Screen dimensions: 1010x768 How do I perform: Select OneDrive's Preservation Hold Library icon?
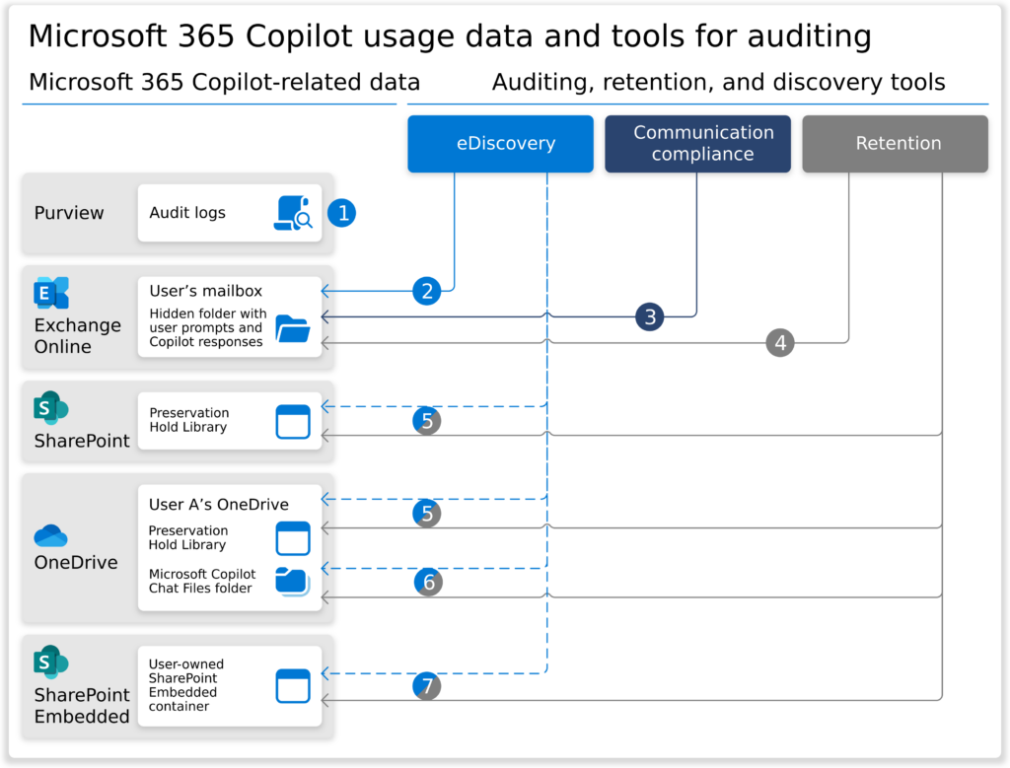[x=293, y=538]
